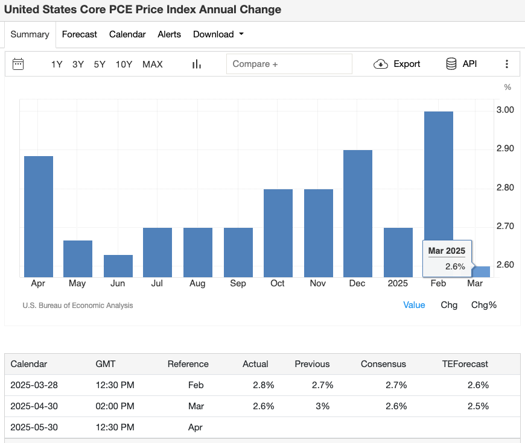525x443 pixels.
Task: Select the 1Y time range
Action: [57, 64]
